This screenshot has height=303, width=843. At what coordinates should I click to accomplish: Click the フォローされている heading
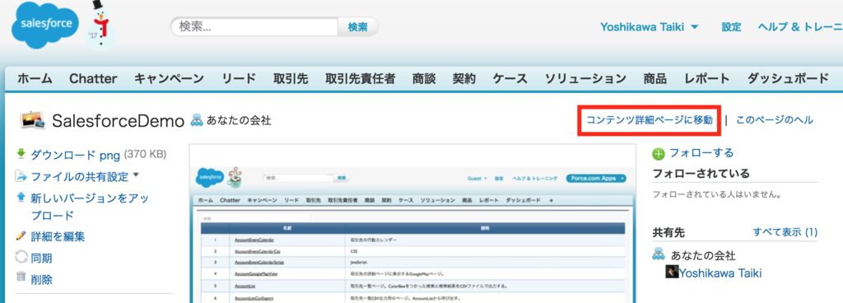pyautogui.click(x=701, y=174)
